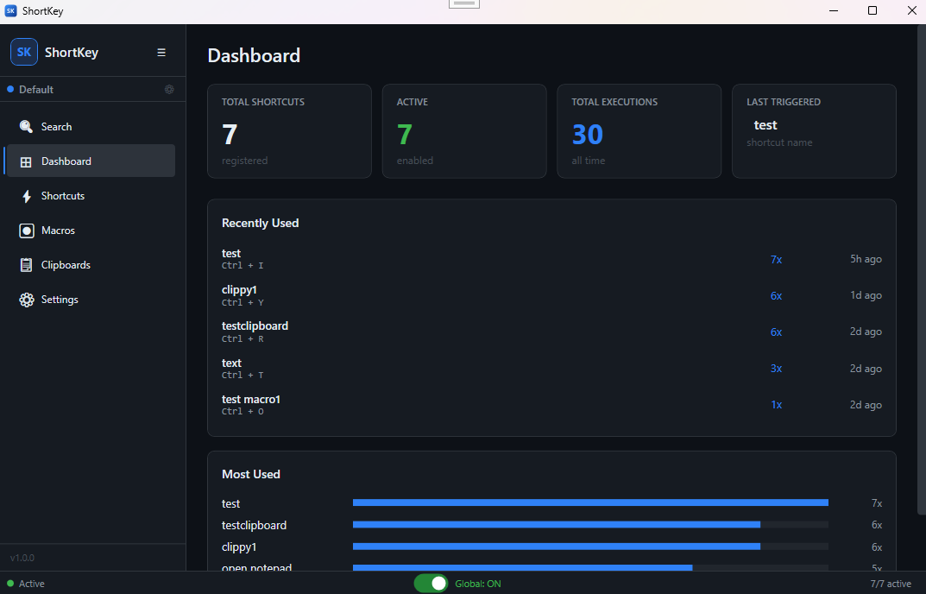Open the Clipboards icon in sidebar
This screenshot has width=926, height=594.
(x=27, y=264)
